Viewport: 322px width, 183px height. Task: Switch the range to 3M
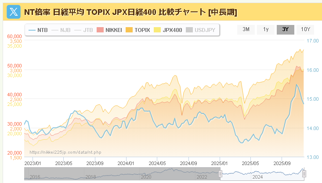tap(246, 30)
